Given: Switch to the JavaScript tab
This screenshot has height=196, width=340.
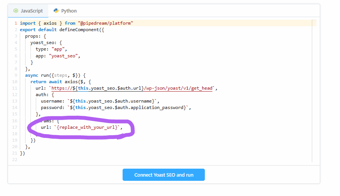Looking at the screenshot, I should [x=28, y=11].
